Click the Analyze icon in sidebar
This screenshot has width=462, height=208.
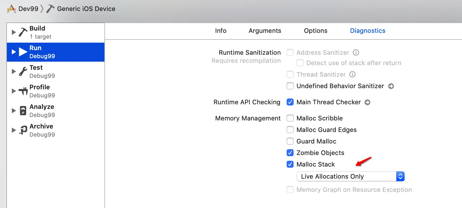23,111
